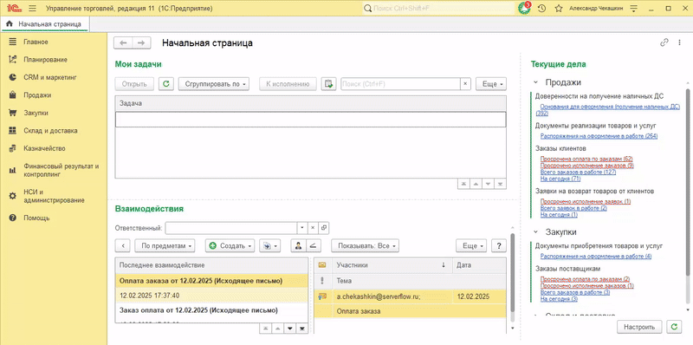The image size is (693, 345).
Task: Open Всего заявок в работе (2) link
Action: click(x=573, y=208)
